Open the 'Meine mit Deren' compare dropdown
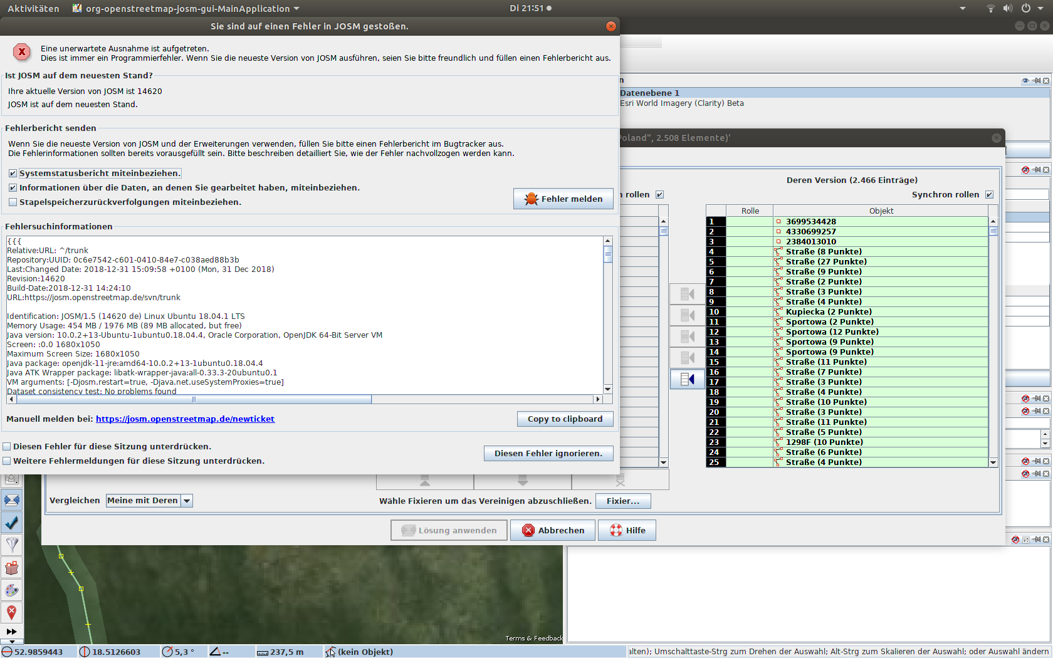 (x=187, y=501)
